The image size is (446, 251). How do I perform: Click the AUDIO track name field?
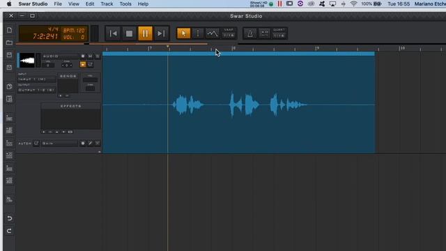[61, 56]
